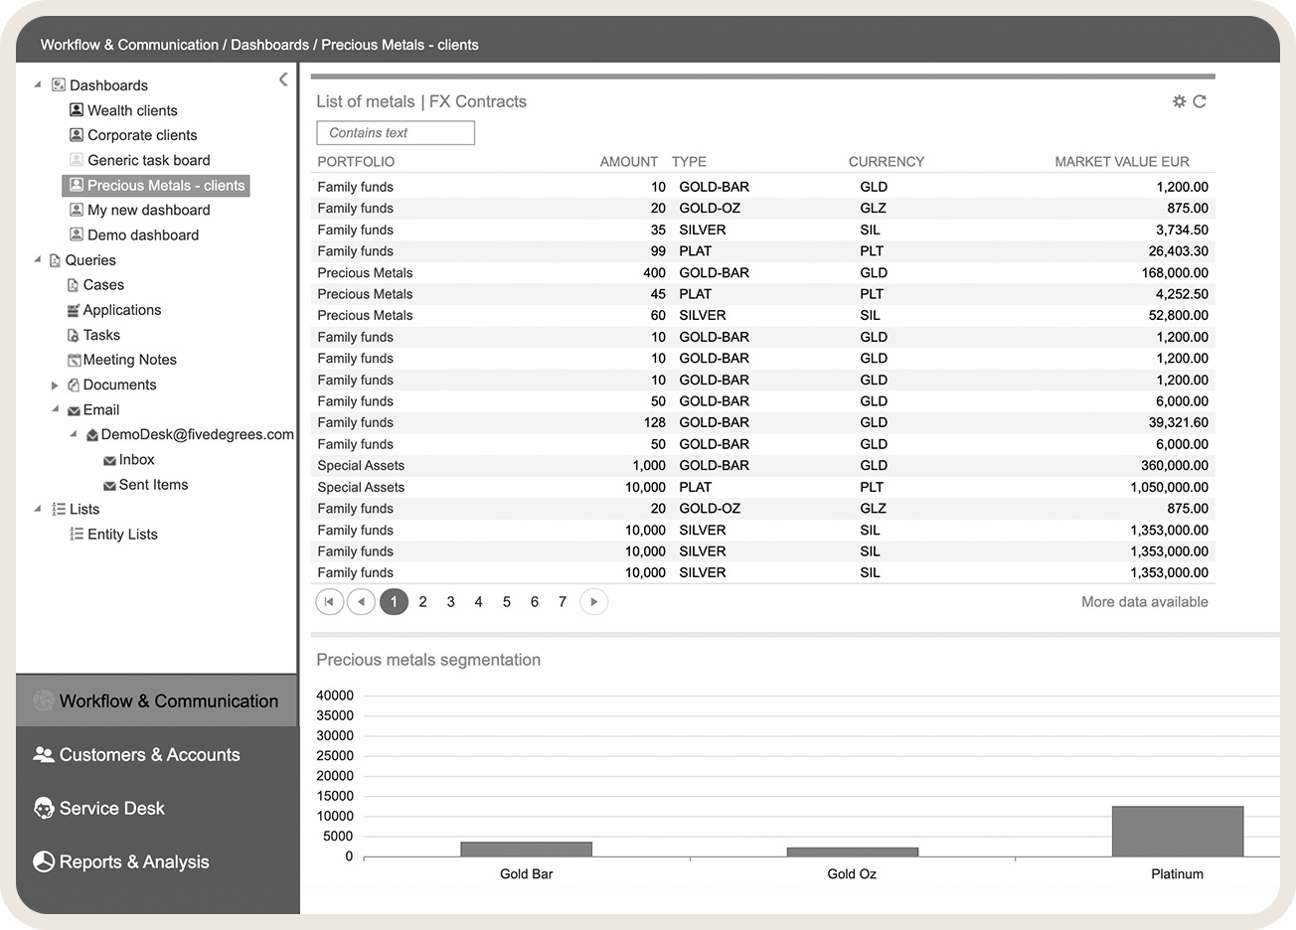Focus the Contains text filter field
Viewport: 1296px width, 930px height.
(x=395, y=133)
